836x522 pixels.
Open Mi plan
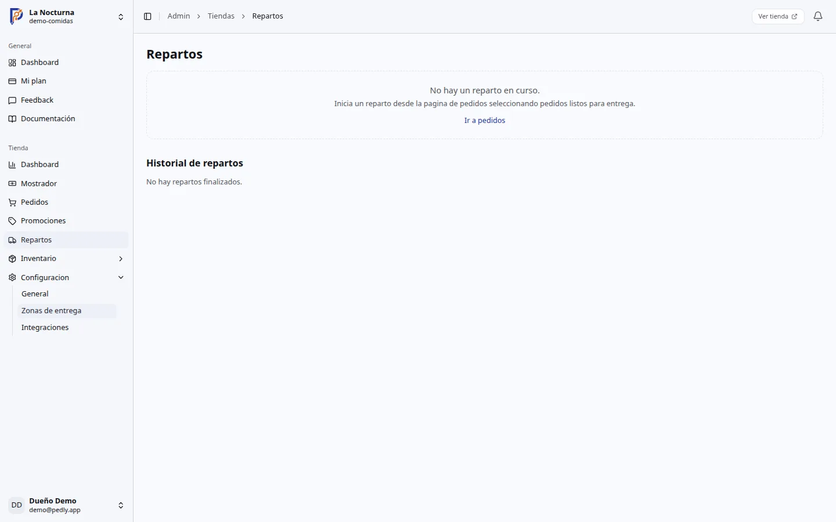66,81
